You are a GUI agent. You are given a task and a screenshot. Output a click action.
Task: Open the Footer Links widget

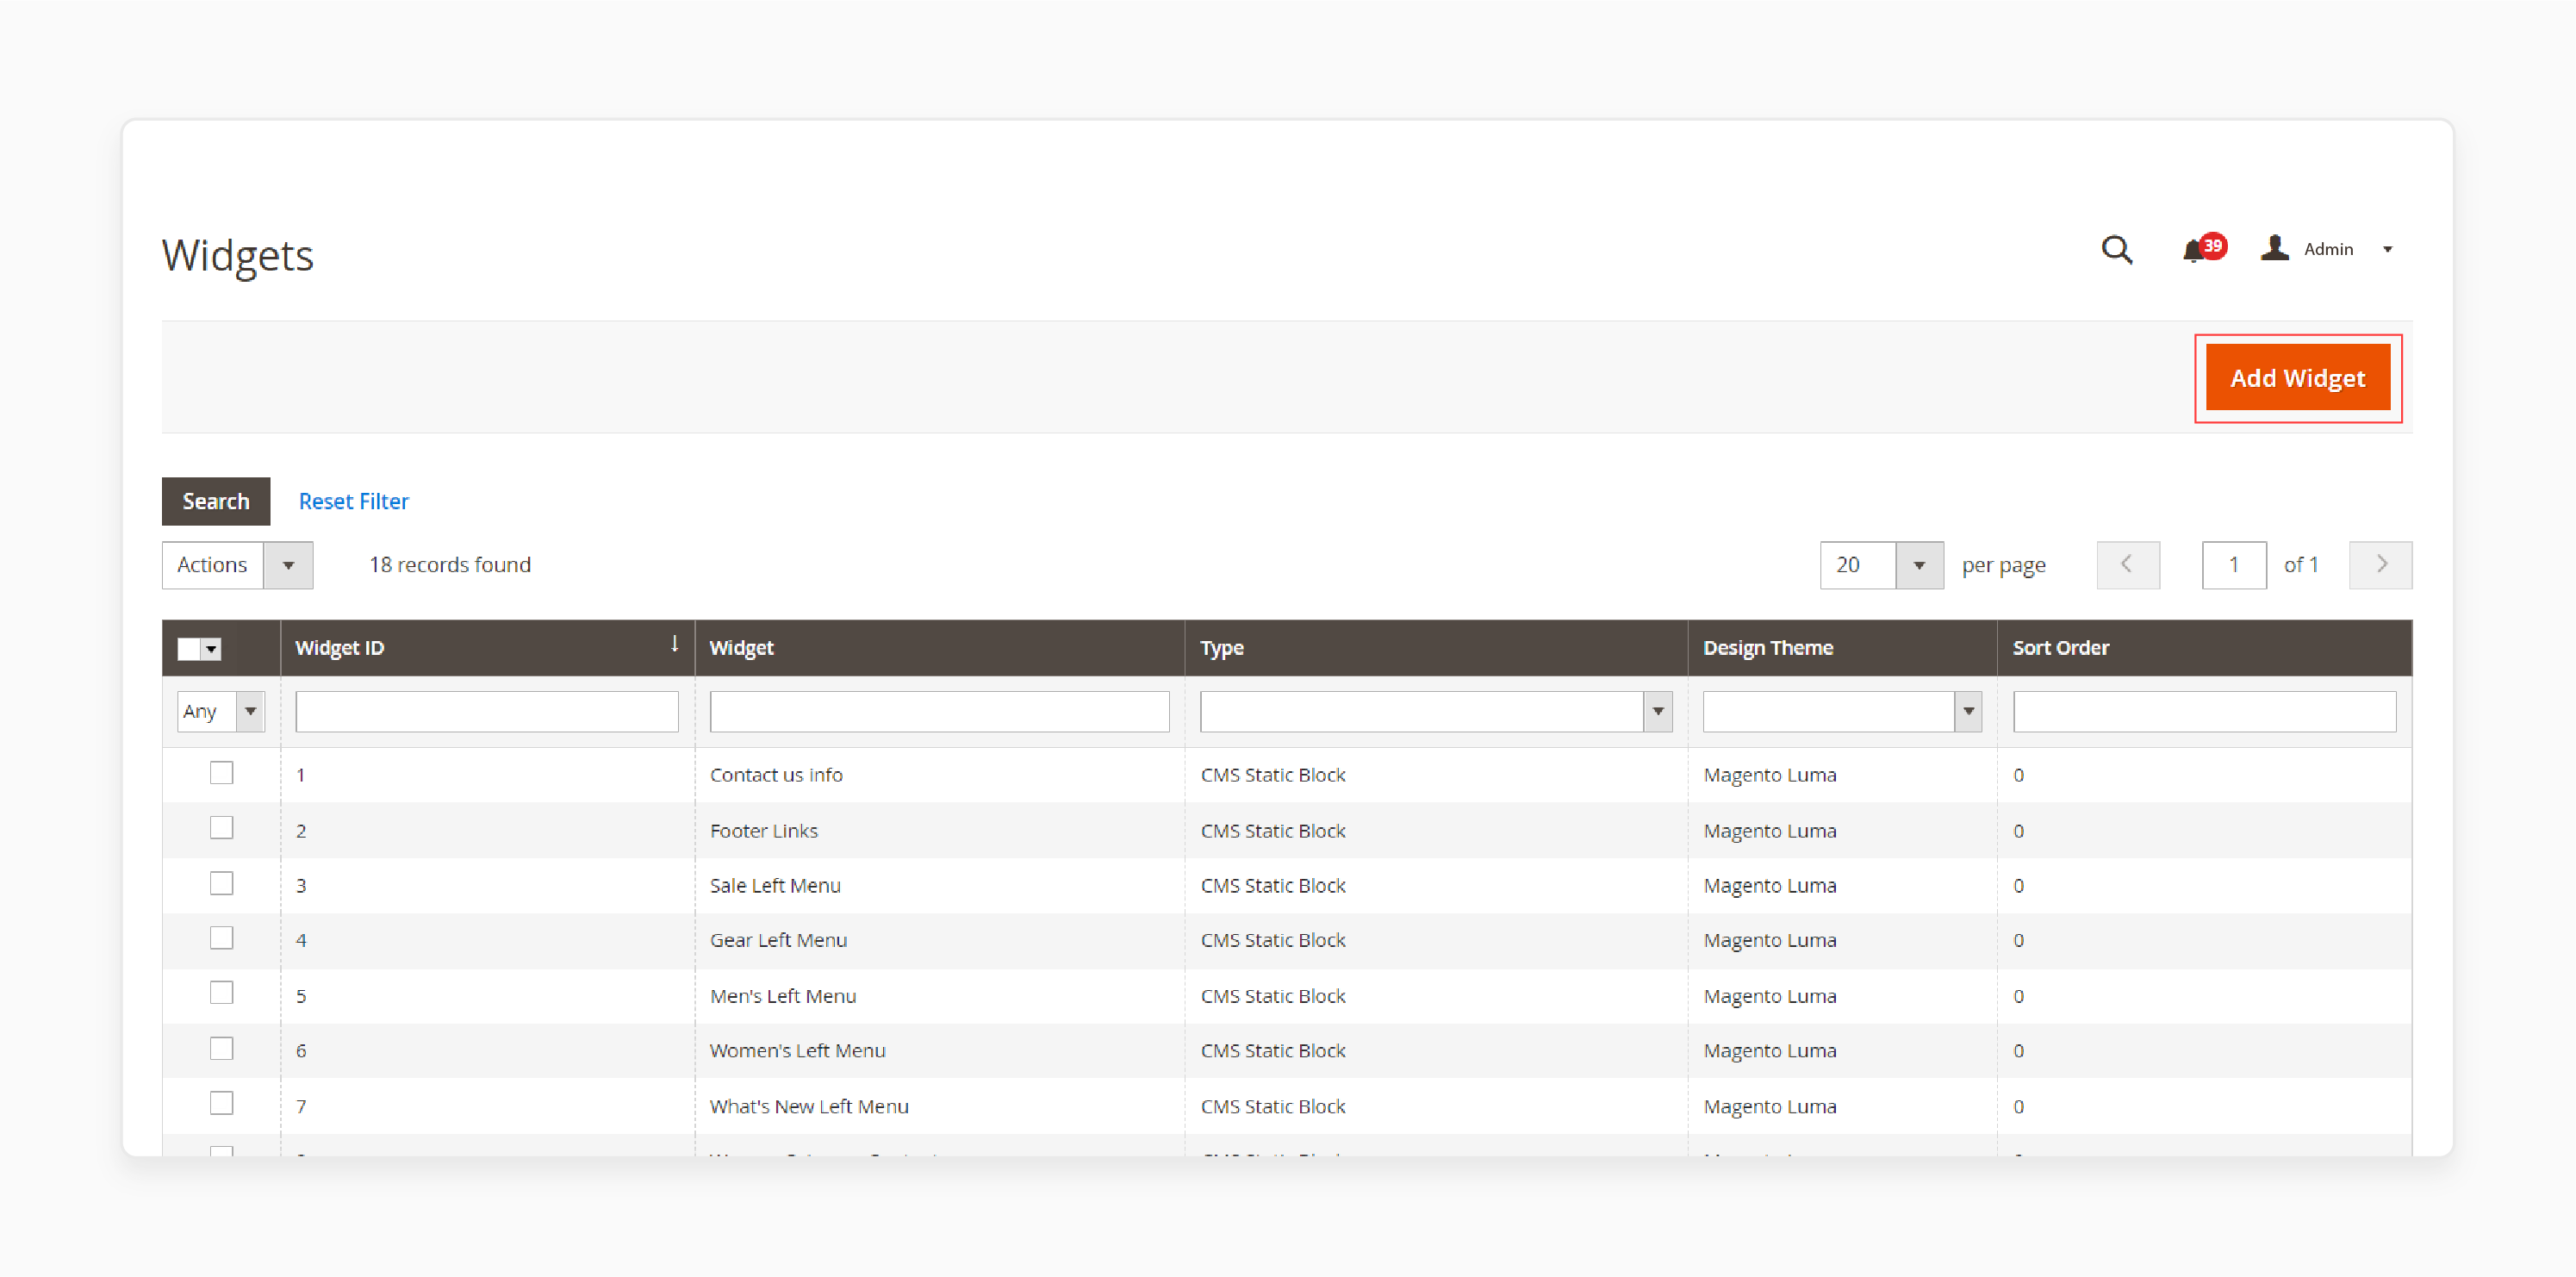pyautogui.click(x=764, y=831)
